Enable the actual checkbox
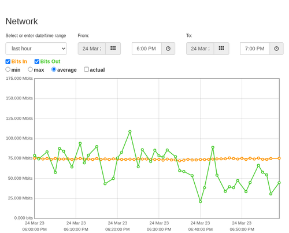The height and width of the screenshot is (233, 289). click(x=87, y=69)
